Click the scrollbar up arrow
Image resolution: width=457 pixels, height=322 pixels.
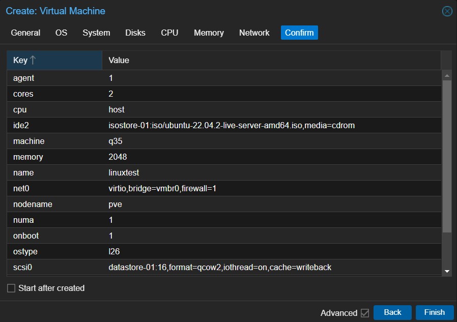(x=447, y=76)
